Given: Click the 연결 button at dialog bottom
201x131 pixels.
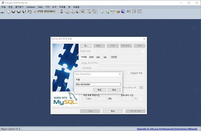Looking at the screenshot, I should [x=90, y=111].
